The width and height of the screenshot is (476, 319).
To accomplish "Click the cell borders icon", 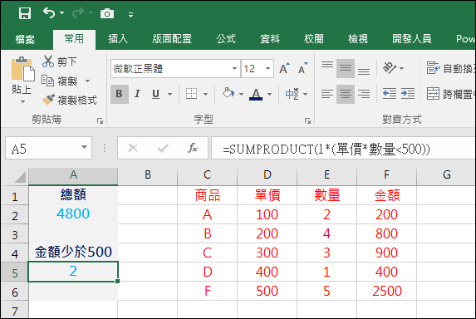I will point(191,94).
